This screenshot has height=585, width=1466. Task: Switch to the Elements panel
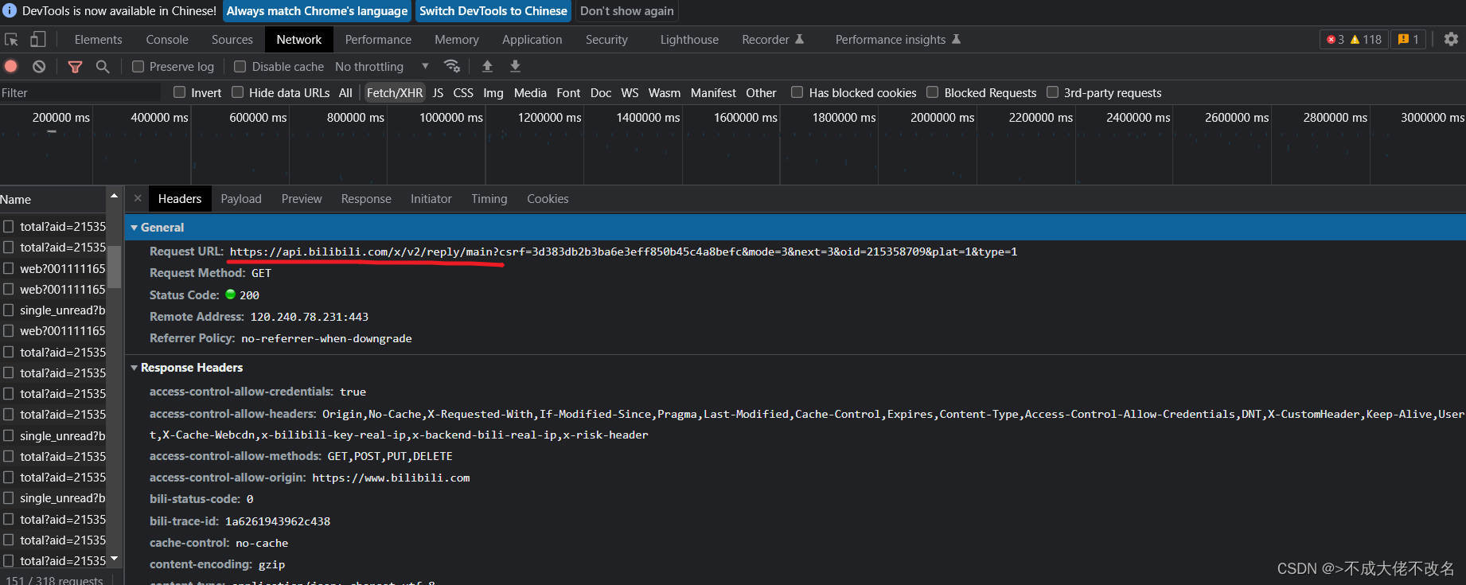point(99,40)
